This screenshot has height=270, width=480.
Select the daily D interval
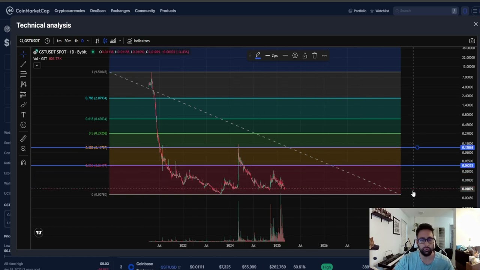[x=82, y=41]
